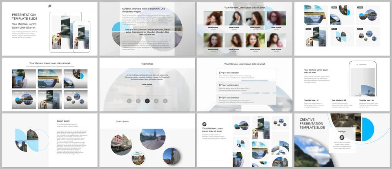Click the solid blue half-circle on the closing slide
This screenshot has width=392, height=169.
(368, 129)
